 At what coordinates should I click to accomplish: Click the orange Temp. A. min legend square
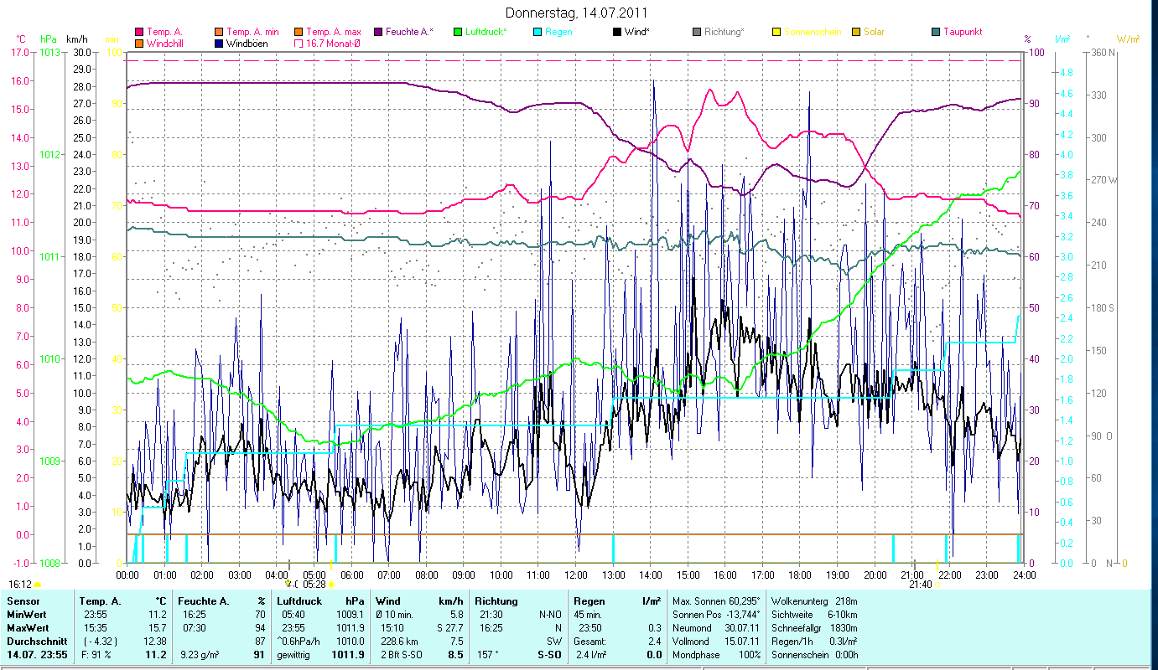(220, 32)
